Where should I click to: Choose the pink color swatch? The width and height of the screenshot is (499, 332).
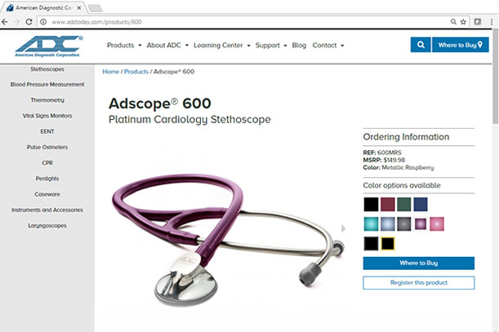point(437,224)
